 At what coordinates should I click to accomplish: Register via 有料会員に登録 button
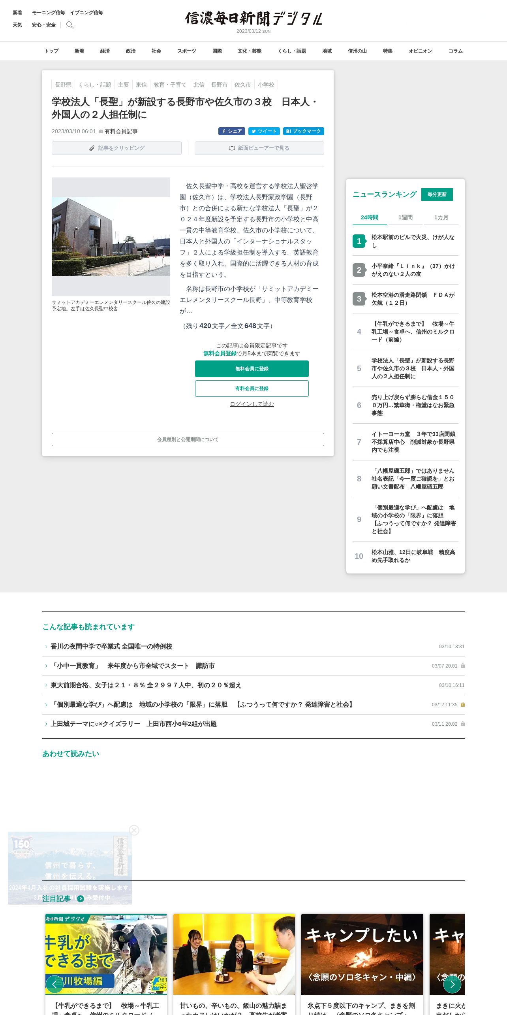coord(252,389)
